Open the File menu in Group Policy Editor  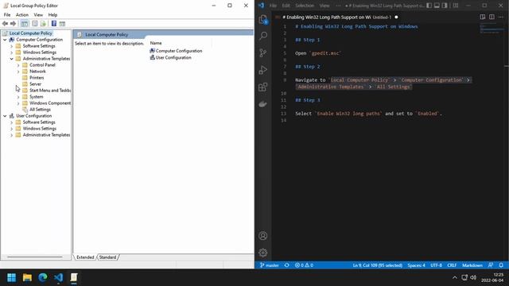pos(7,15)
